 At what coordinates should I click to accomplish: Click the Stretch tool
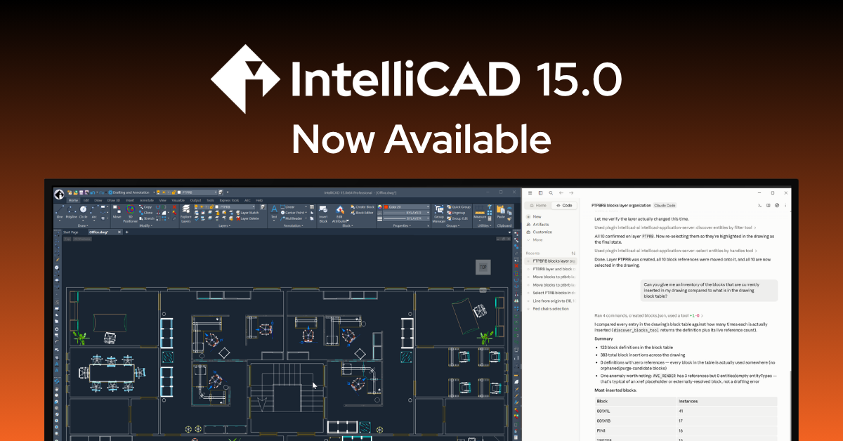coord(146,218)
